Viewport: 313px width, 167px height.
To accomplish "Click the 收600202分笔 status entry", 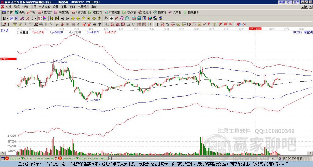I will tap(292, 158).
